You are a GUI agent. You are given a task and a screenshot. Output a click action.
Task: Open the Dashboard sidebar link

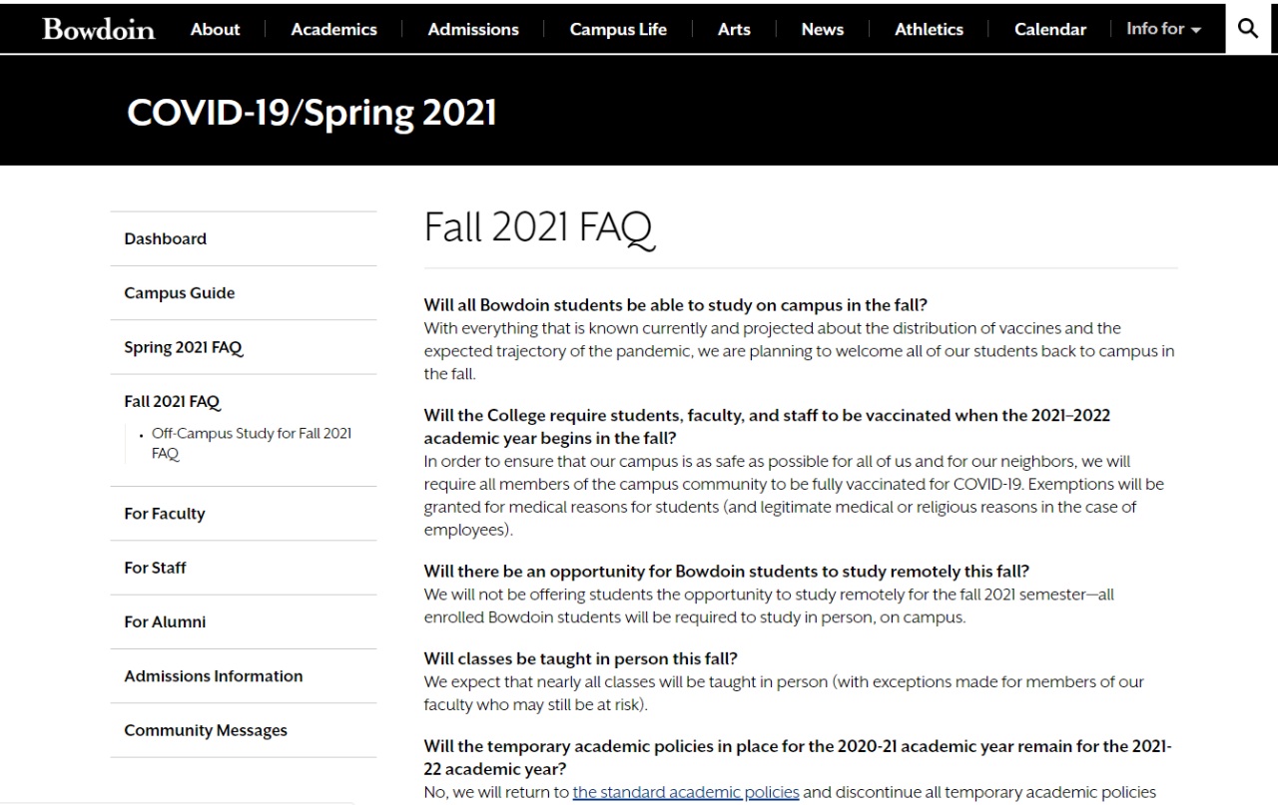(165, 239)
